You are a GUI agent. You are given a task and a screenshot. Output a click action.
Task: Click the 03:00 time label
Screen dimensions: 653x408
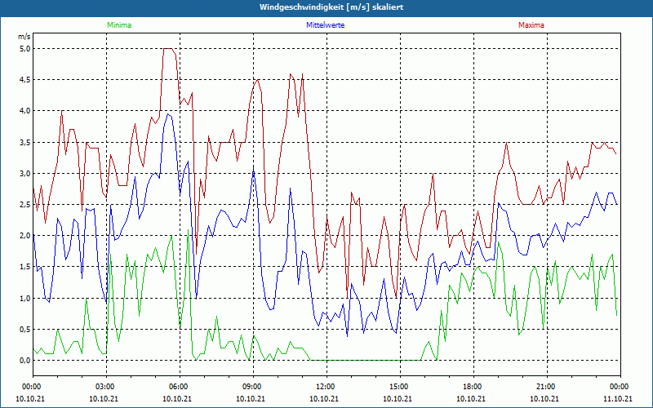tap(104, 387)
